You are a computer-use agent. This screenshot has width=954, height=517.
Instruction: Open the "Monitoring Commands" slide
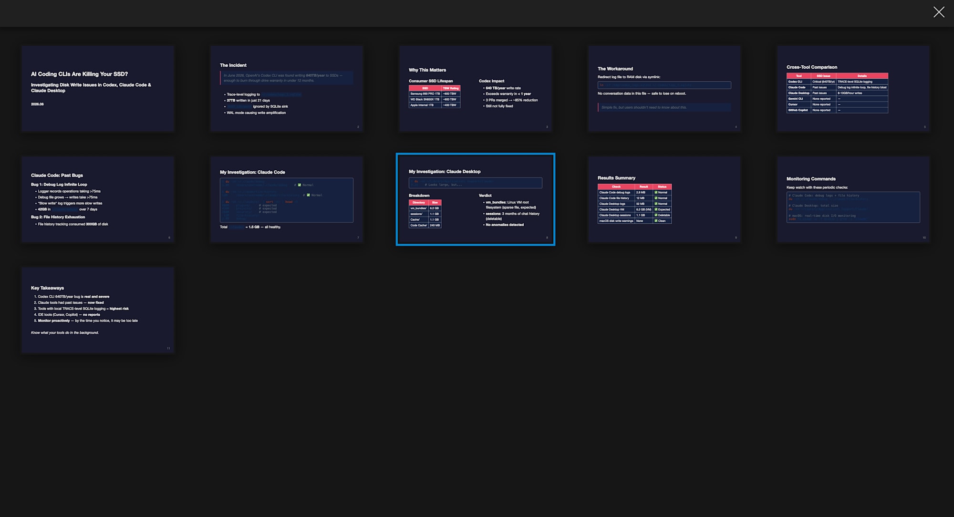click(853, 199)
